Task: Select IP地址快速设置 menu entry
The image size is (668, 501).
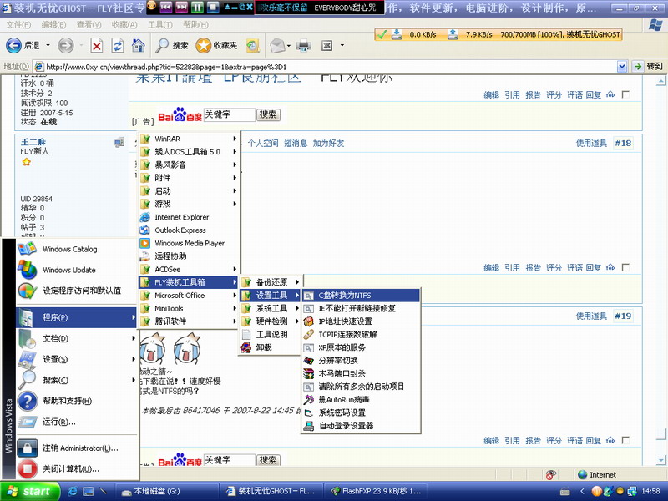Action: click(361, 321)
